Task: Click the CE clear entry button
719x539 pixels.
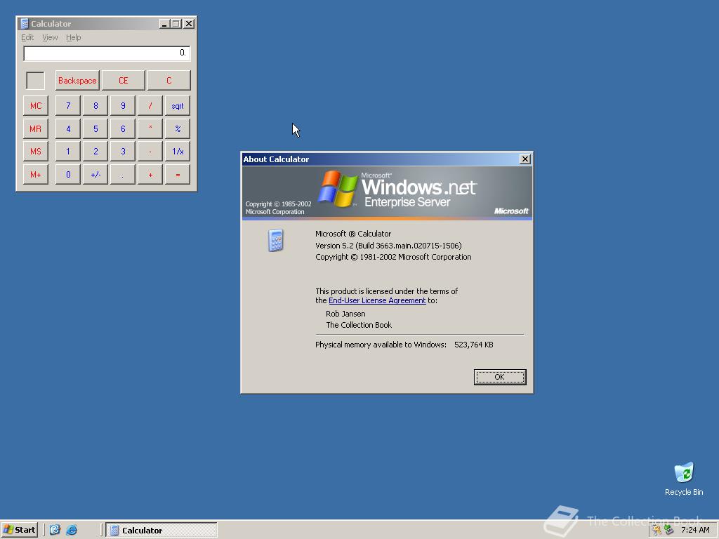Action: pyautogui.click(x=123, y=81)
